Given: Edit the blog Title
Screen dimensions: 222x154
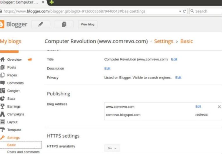Looking at the screenshot, I should click(174, 59).
